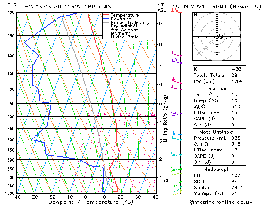Click the EH value 107
Image resolution: width=265 pixels, height=205 pixels.
236,175
